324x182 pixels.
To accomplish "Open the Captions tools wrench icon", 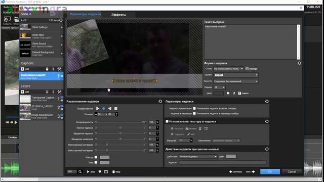I will tap(59, 69).
